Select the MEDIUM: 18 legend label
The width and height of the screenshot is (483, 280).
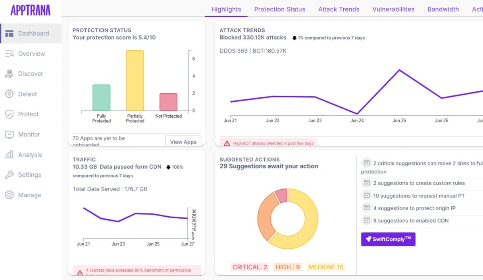point(325,267)
